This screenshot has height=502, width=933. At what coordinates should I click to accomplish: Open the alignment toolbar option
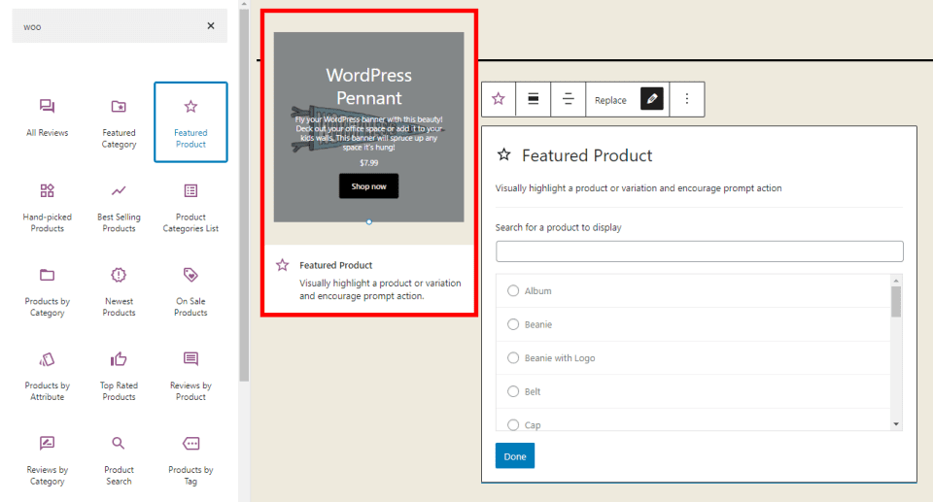click(x=534, y=99)
